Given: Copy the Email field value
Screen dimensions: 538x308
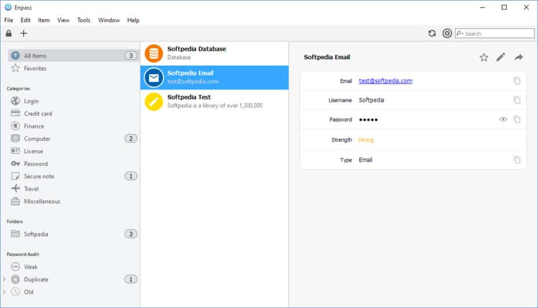Looking at the screenshot, I should tap(516, 81).
